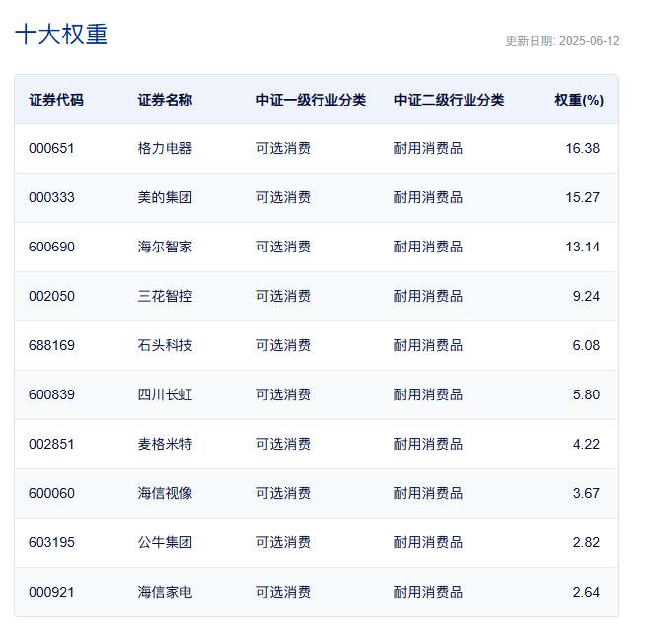Select the 三花智控 name cell

click(x=165, y=296)
